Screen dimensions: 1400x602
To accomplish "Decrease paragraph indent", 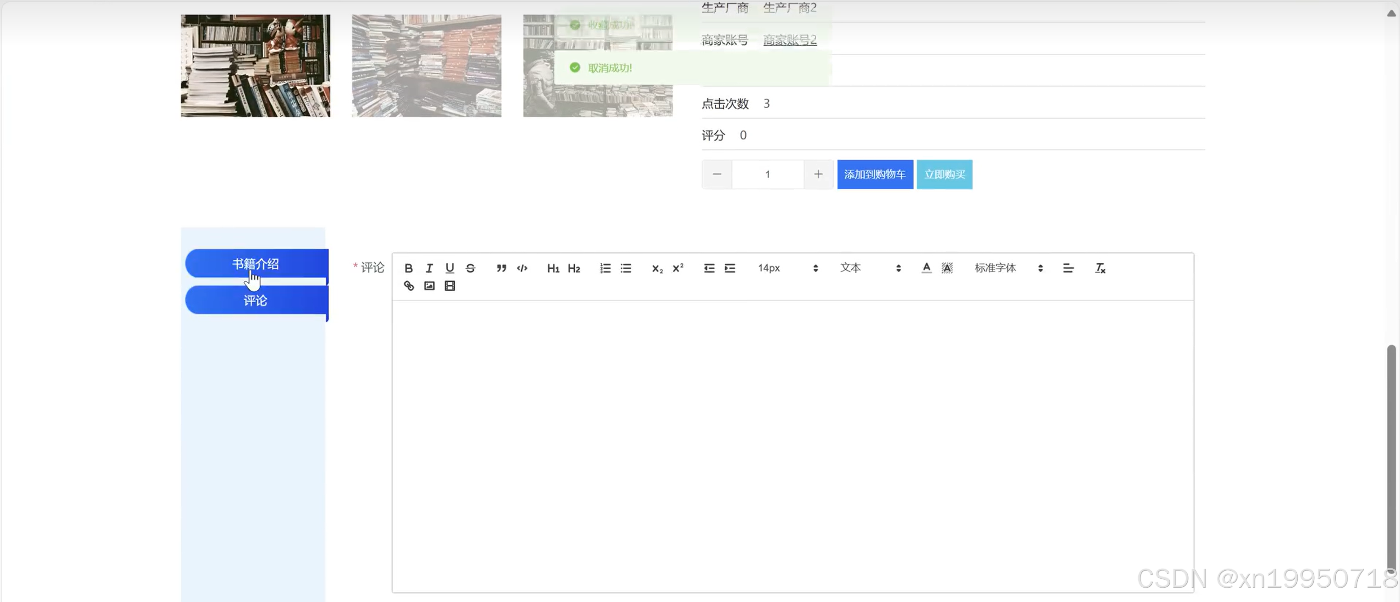I will 709,268.
